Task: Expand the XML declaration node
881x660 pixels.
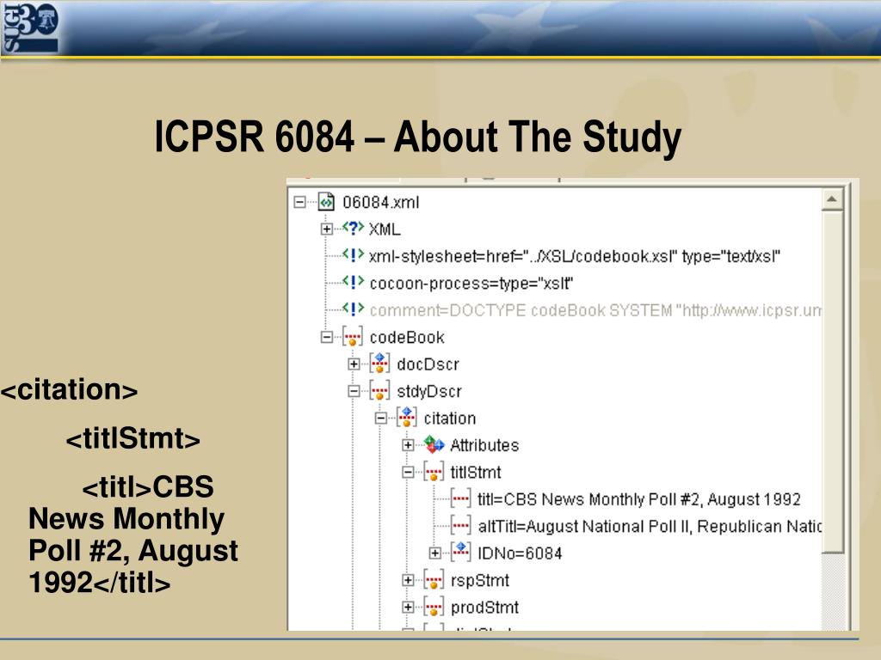Action: [326, 229]
